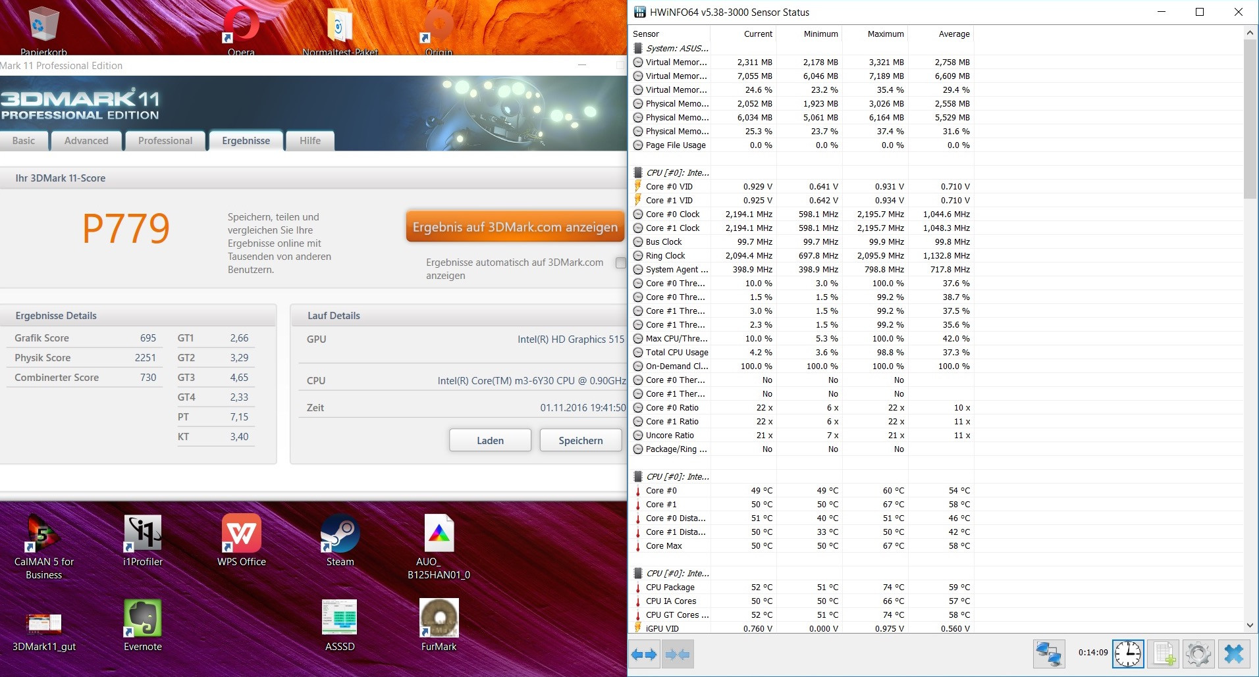Click the Core Max temperature thermometer icon
The height and width of the screenshot is (677, 1259).
coord(637,546)
